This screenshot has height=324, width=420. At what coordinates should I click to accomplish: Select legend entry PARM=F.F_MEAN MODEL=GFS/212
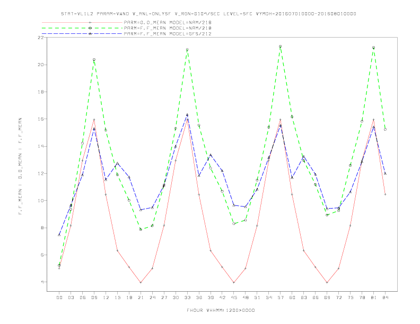(168, 34)
